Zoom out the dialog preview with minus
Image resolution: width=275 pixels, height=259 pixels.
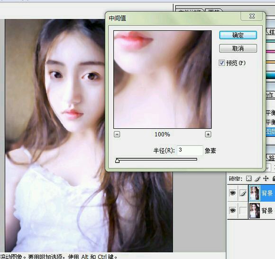click(117, 134)
